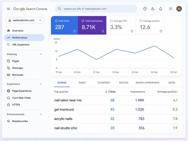Enable the Average CTR checkbox
Viewport: 188px width, 141px height.
coord(111,21)
